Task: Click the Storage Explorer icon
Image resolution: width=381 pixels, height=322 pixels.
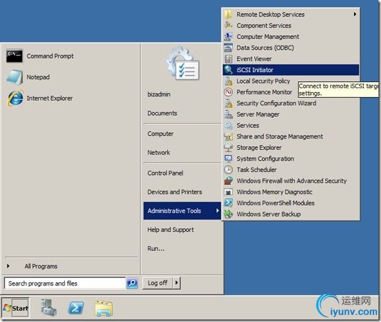Action: pyautogui.click(x=228, y=147)
